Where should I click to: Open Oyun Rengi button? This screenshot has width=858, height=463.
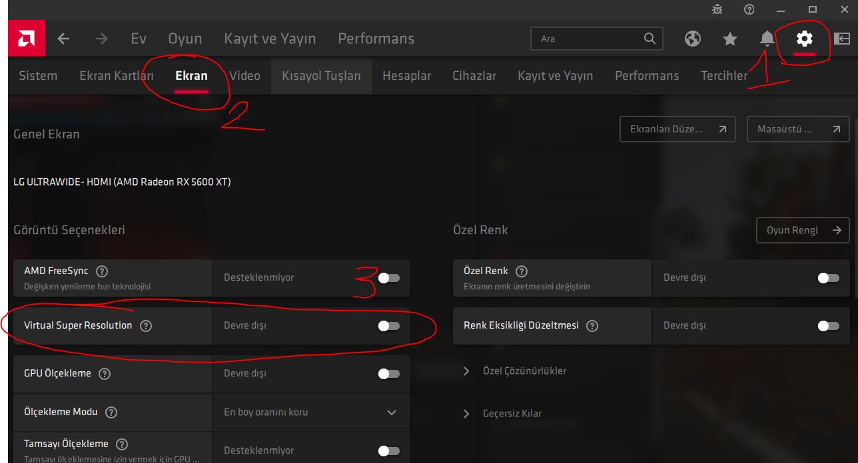pos(803,230)
